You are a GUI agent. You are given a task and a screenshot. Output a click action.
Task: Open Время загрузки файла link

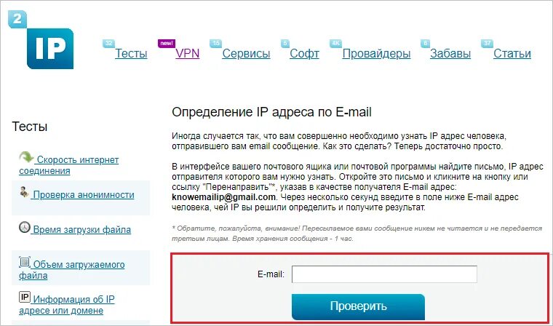[81, 230]
